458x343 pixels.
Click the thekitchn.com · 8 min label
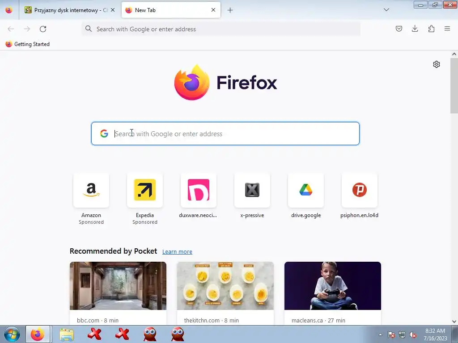point(211,320)
